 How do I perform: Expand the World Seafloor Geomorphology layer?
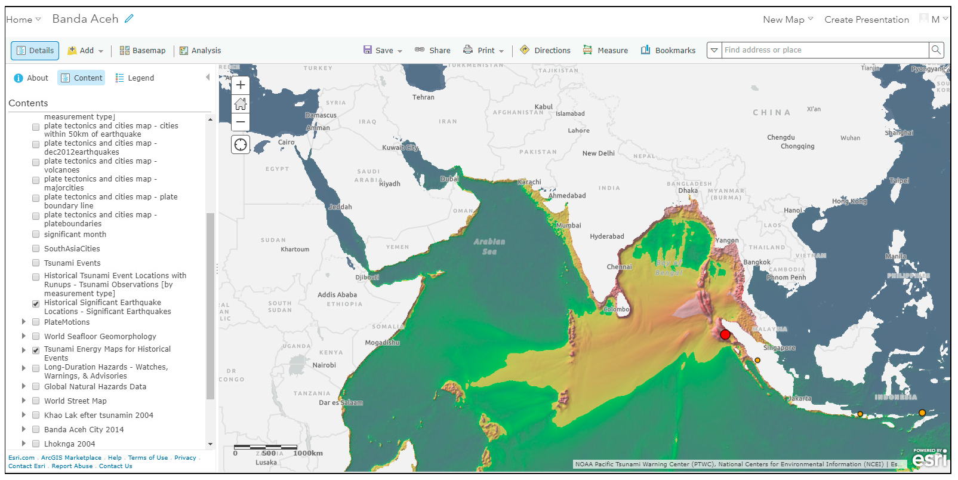pos(24,336)
